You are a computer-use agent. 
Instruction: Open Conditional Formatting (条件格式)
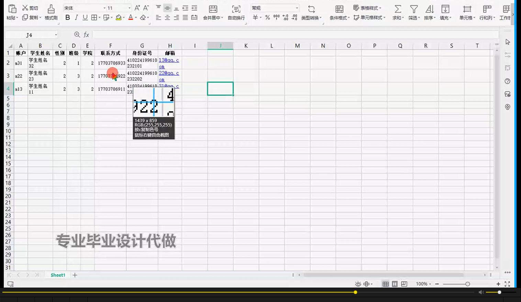(x=339, y=12)
